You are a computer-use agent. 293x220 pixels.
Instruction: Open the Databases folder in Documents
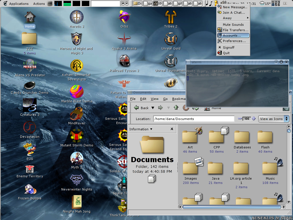242,137
